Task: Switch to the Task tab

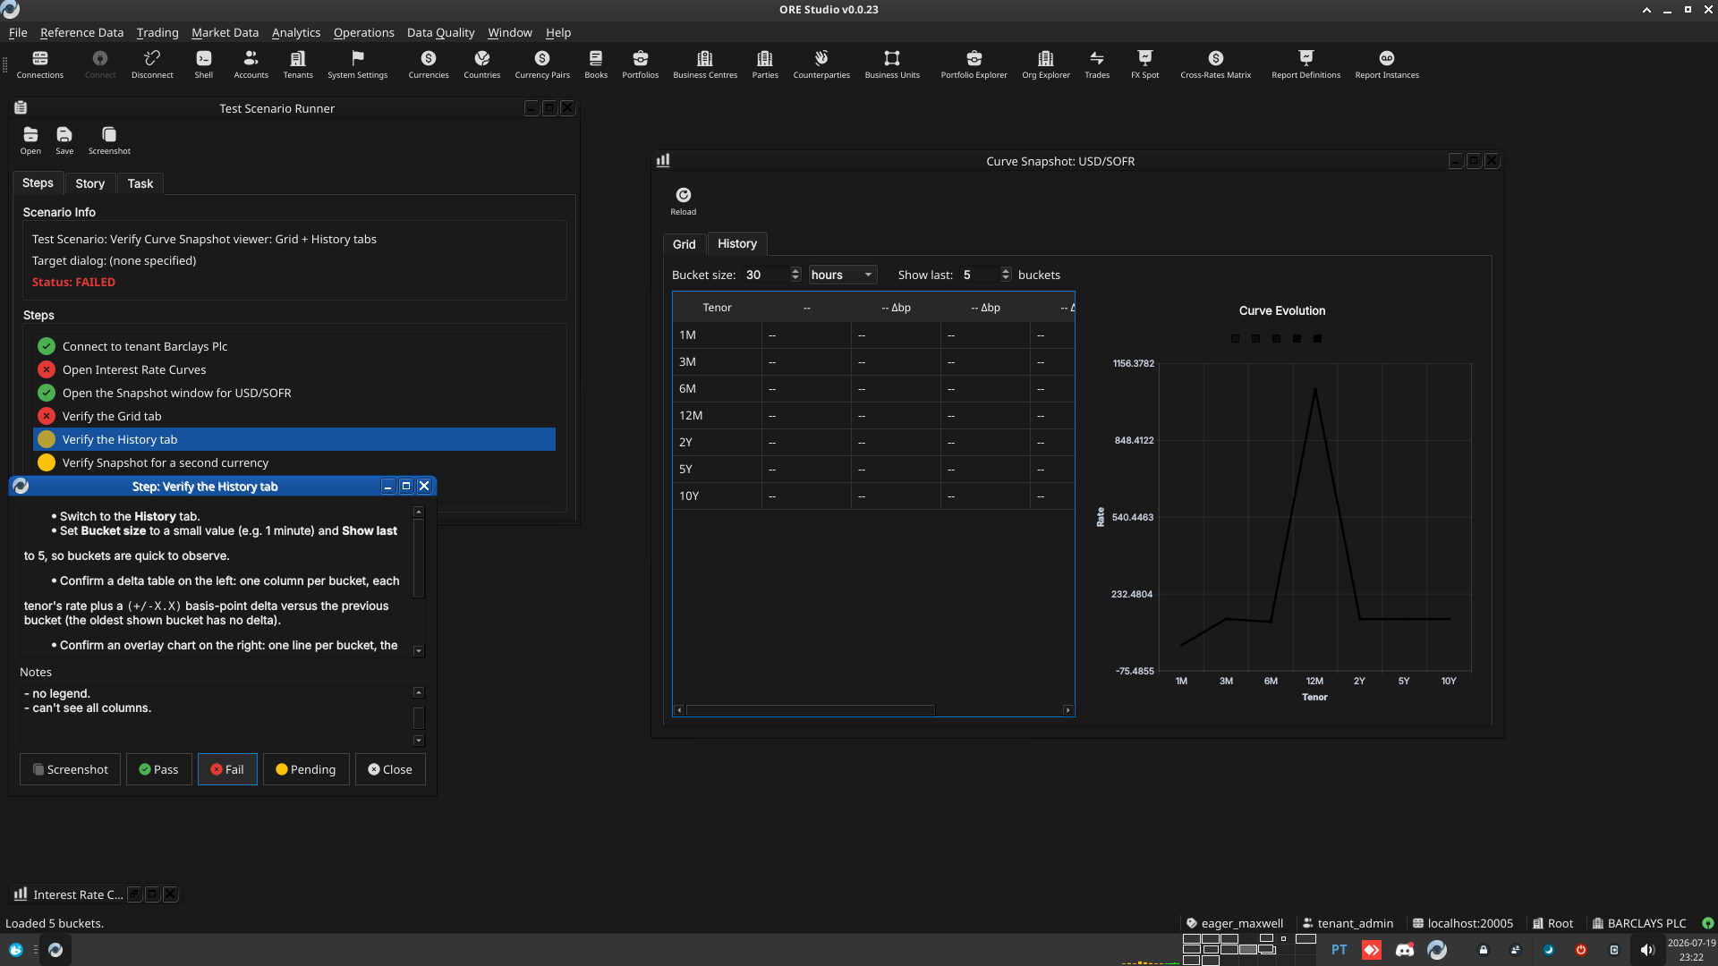Action: tap(140, 183)
